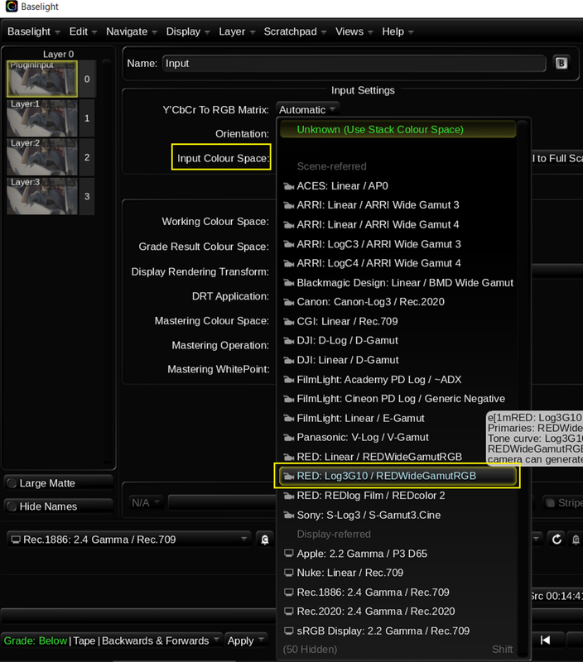Select Unknown (Use Stack Colour Space)
The height and width of the screenshot is (662, 583).
(x=398, y=129)
